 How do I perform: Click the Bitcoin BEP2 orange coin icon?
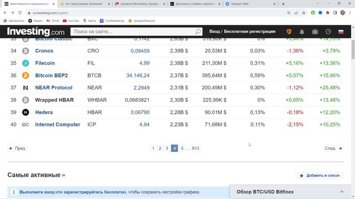pos(26,75)
